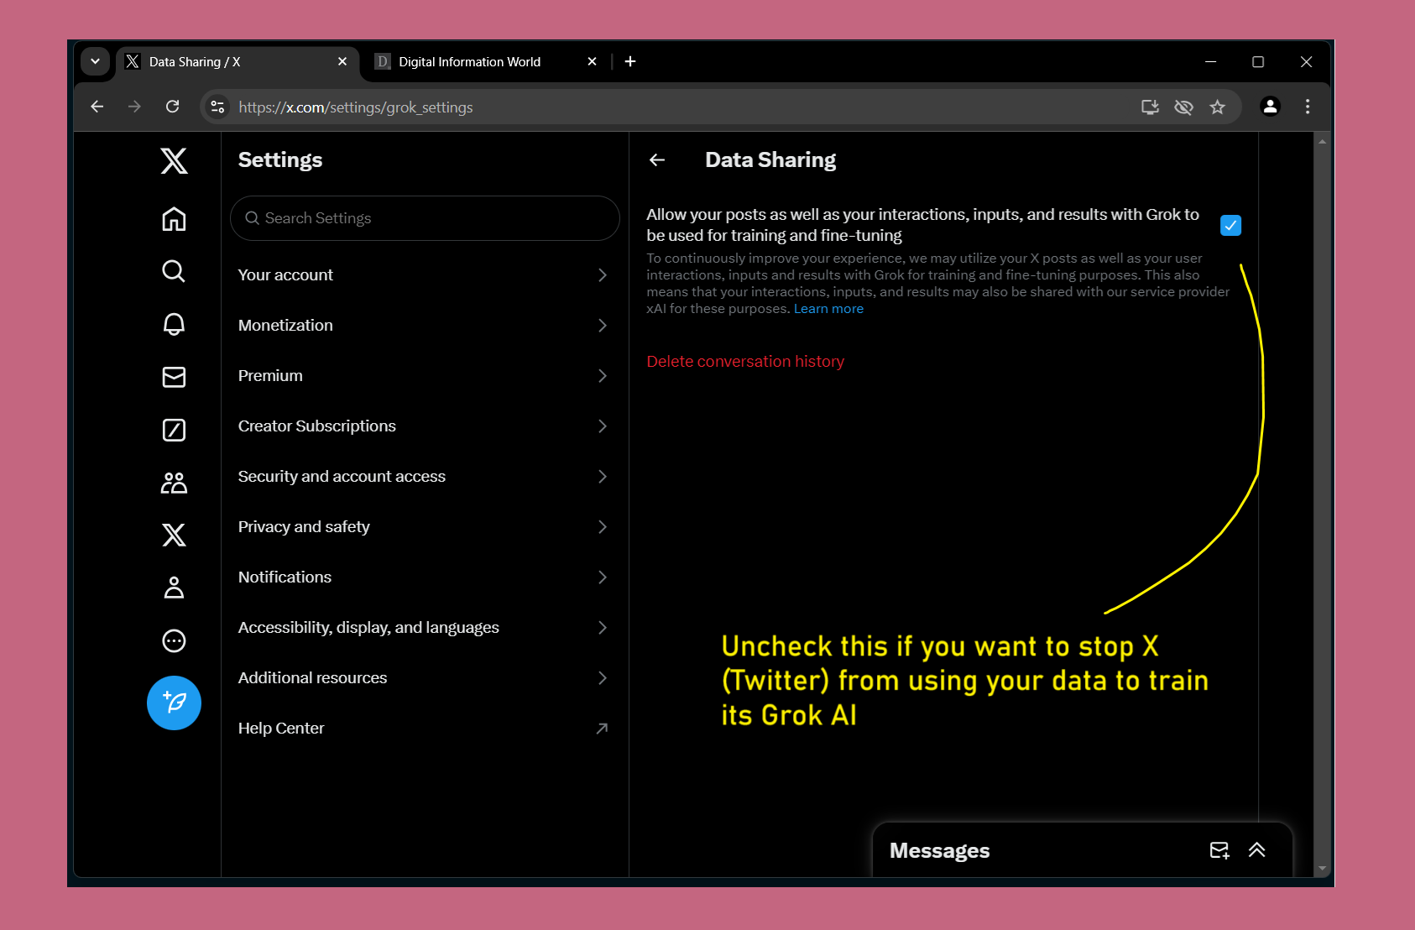The image size is (1415, 930).
Task: Expand chevron next to Additional resources
Action: pos(602,678)
